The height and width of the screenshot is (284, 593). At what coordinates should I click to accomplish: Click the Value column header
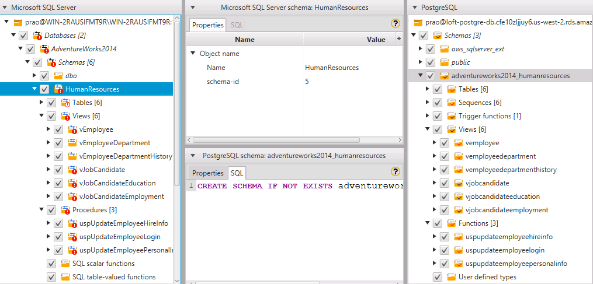click(349, 39)
